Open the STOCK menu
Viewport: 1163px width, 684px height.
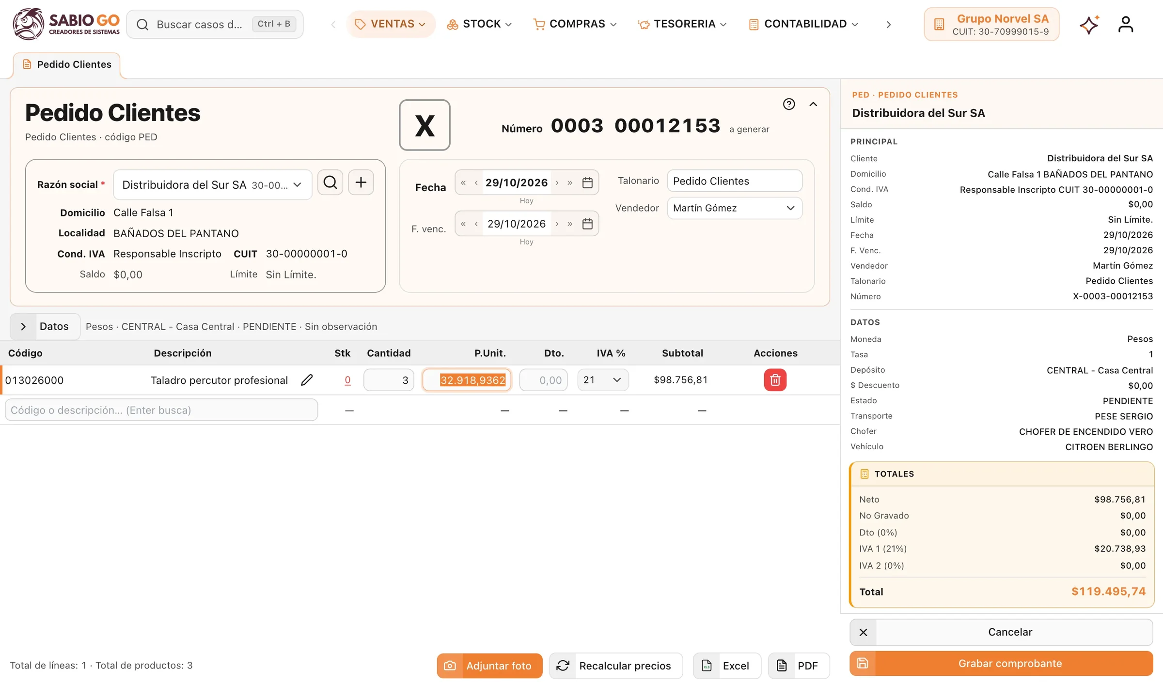pos(479,24)
